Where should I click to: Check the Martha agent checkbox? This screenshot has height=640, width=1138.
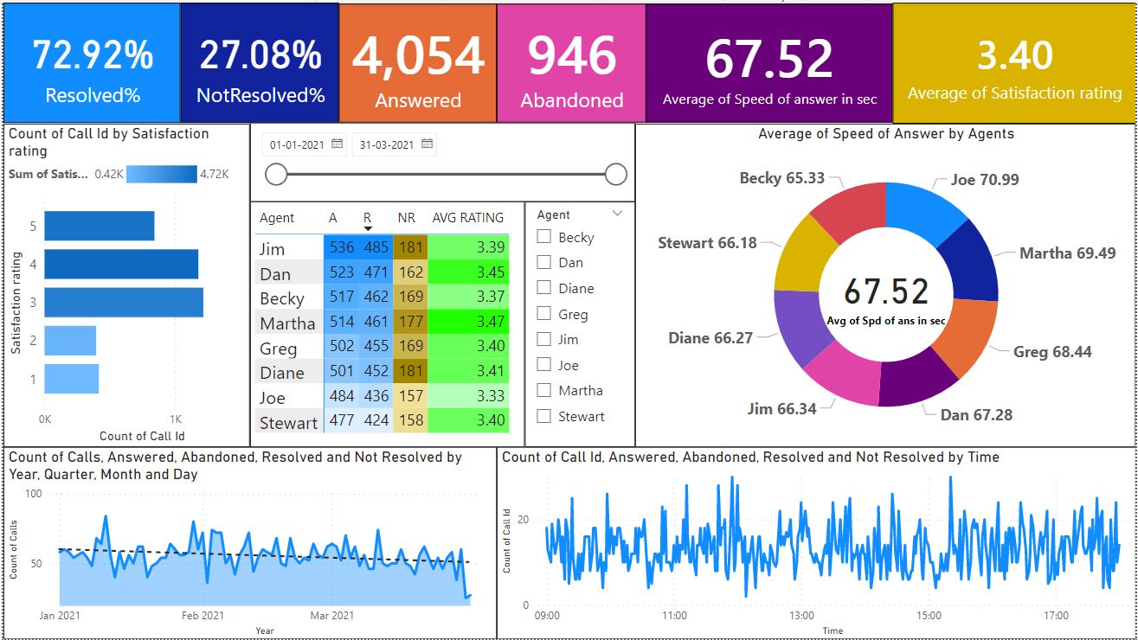click(x=543, y=390)
